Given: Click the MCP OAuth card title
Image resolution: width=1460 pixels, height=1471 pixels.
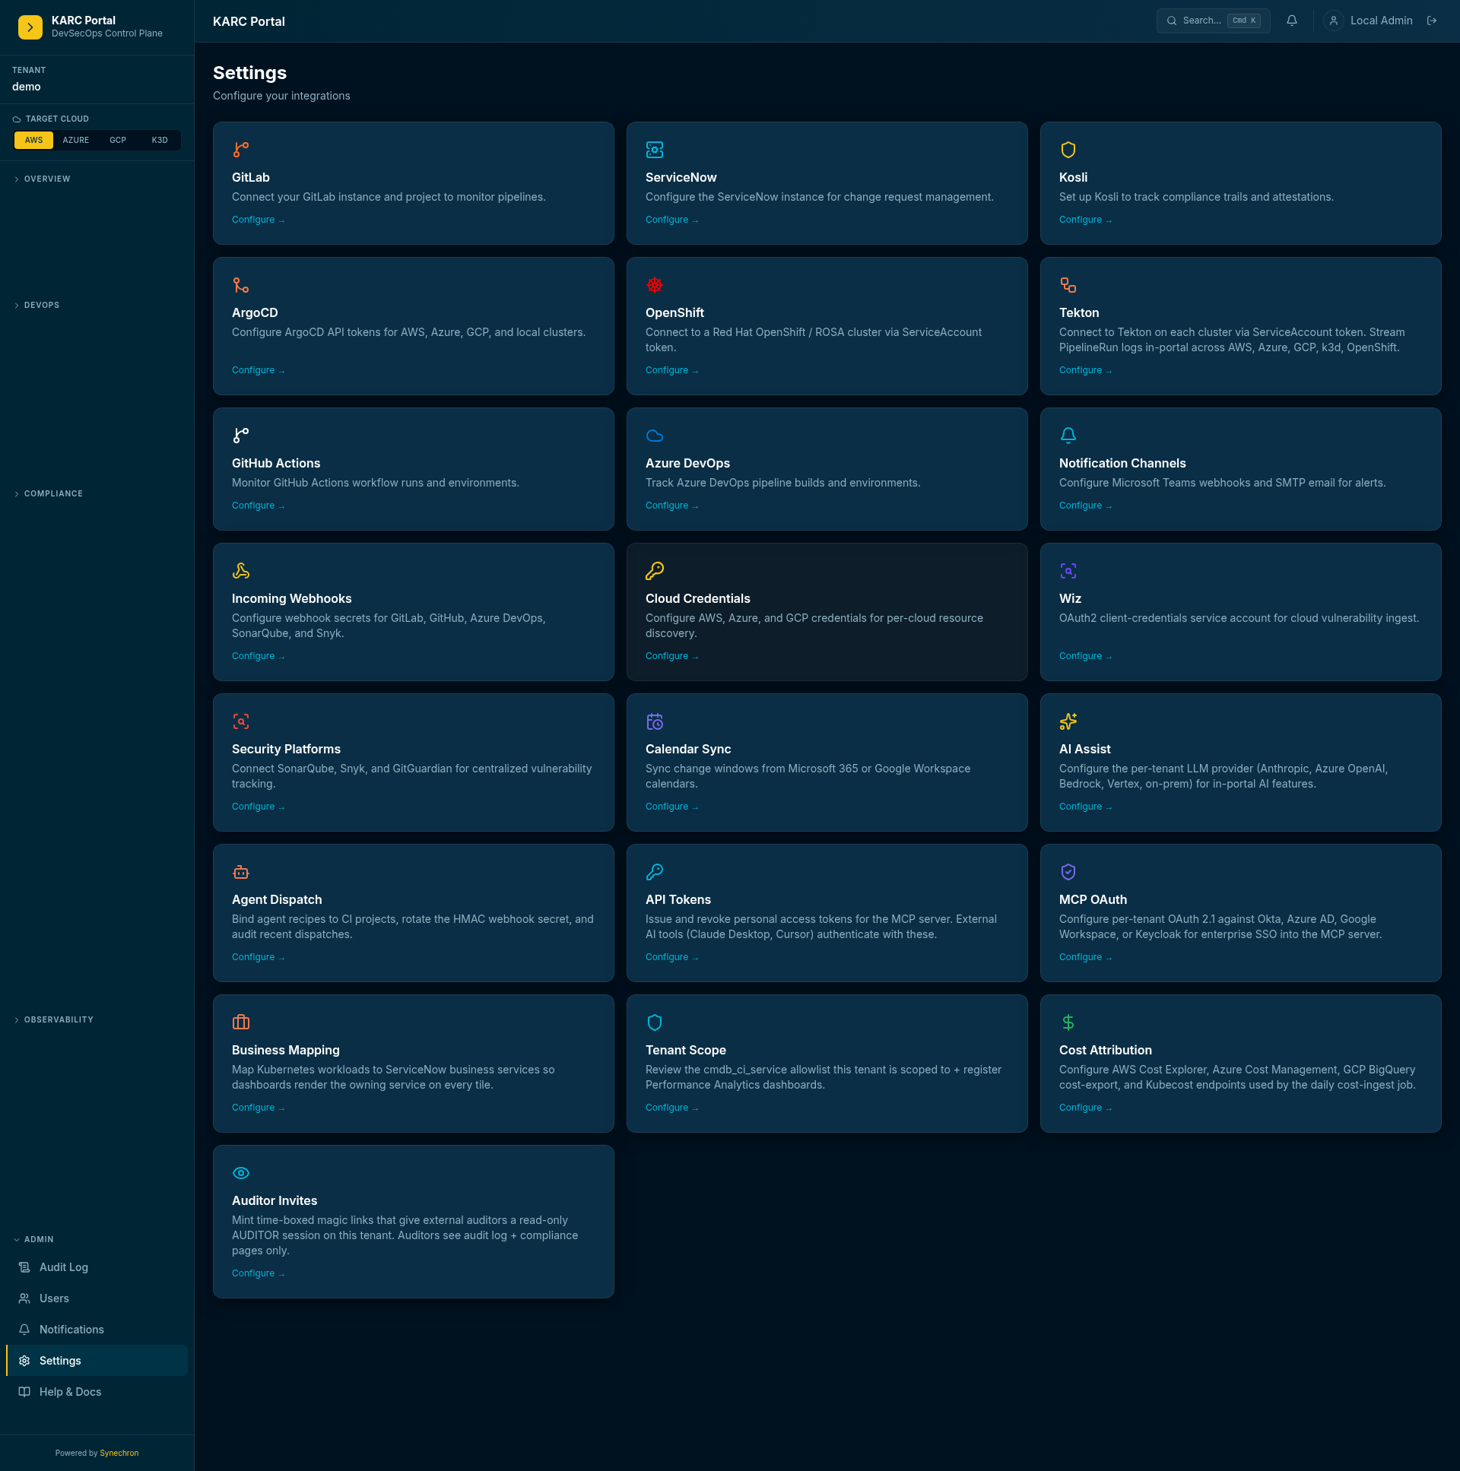Looking at the screenshot, I should coord(1093,900).
